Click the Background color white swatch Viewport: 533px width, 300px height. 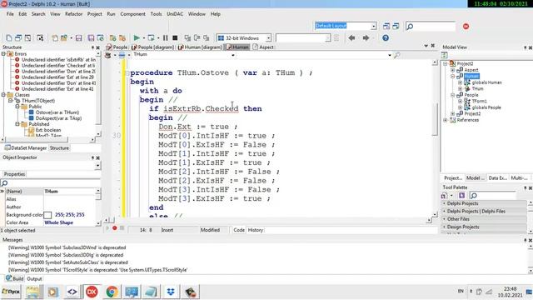point(47,215)
